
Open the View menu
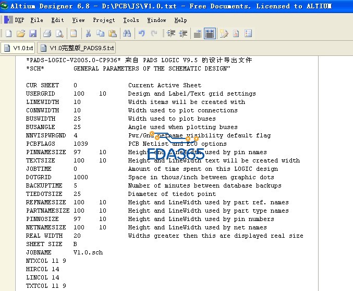coord(78,20)
